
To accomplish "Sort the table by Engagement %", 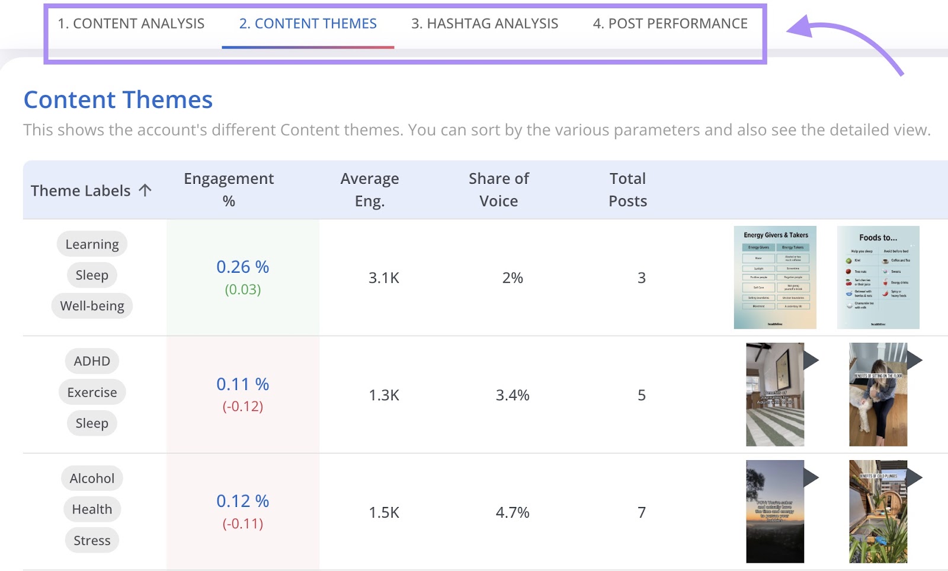I will pos(229,189).
